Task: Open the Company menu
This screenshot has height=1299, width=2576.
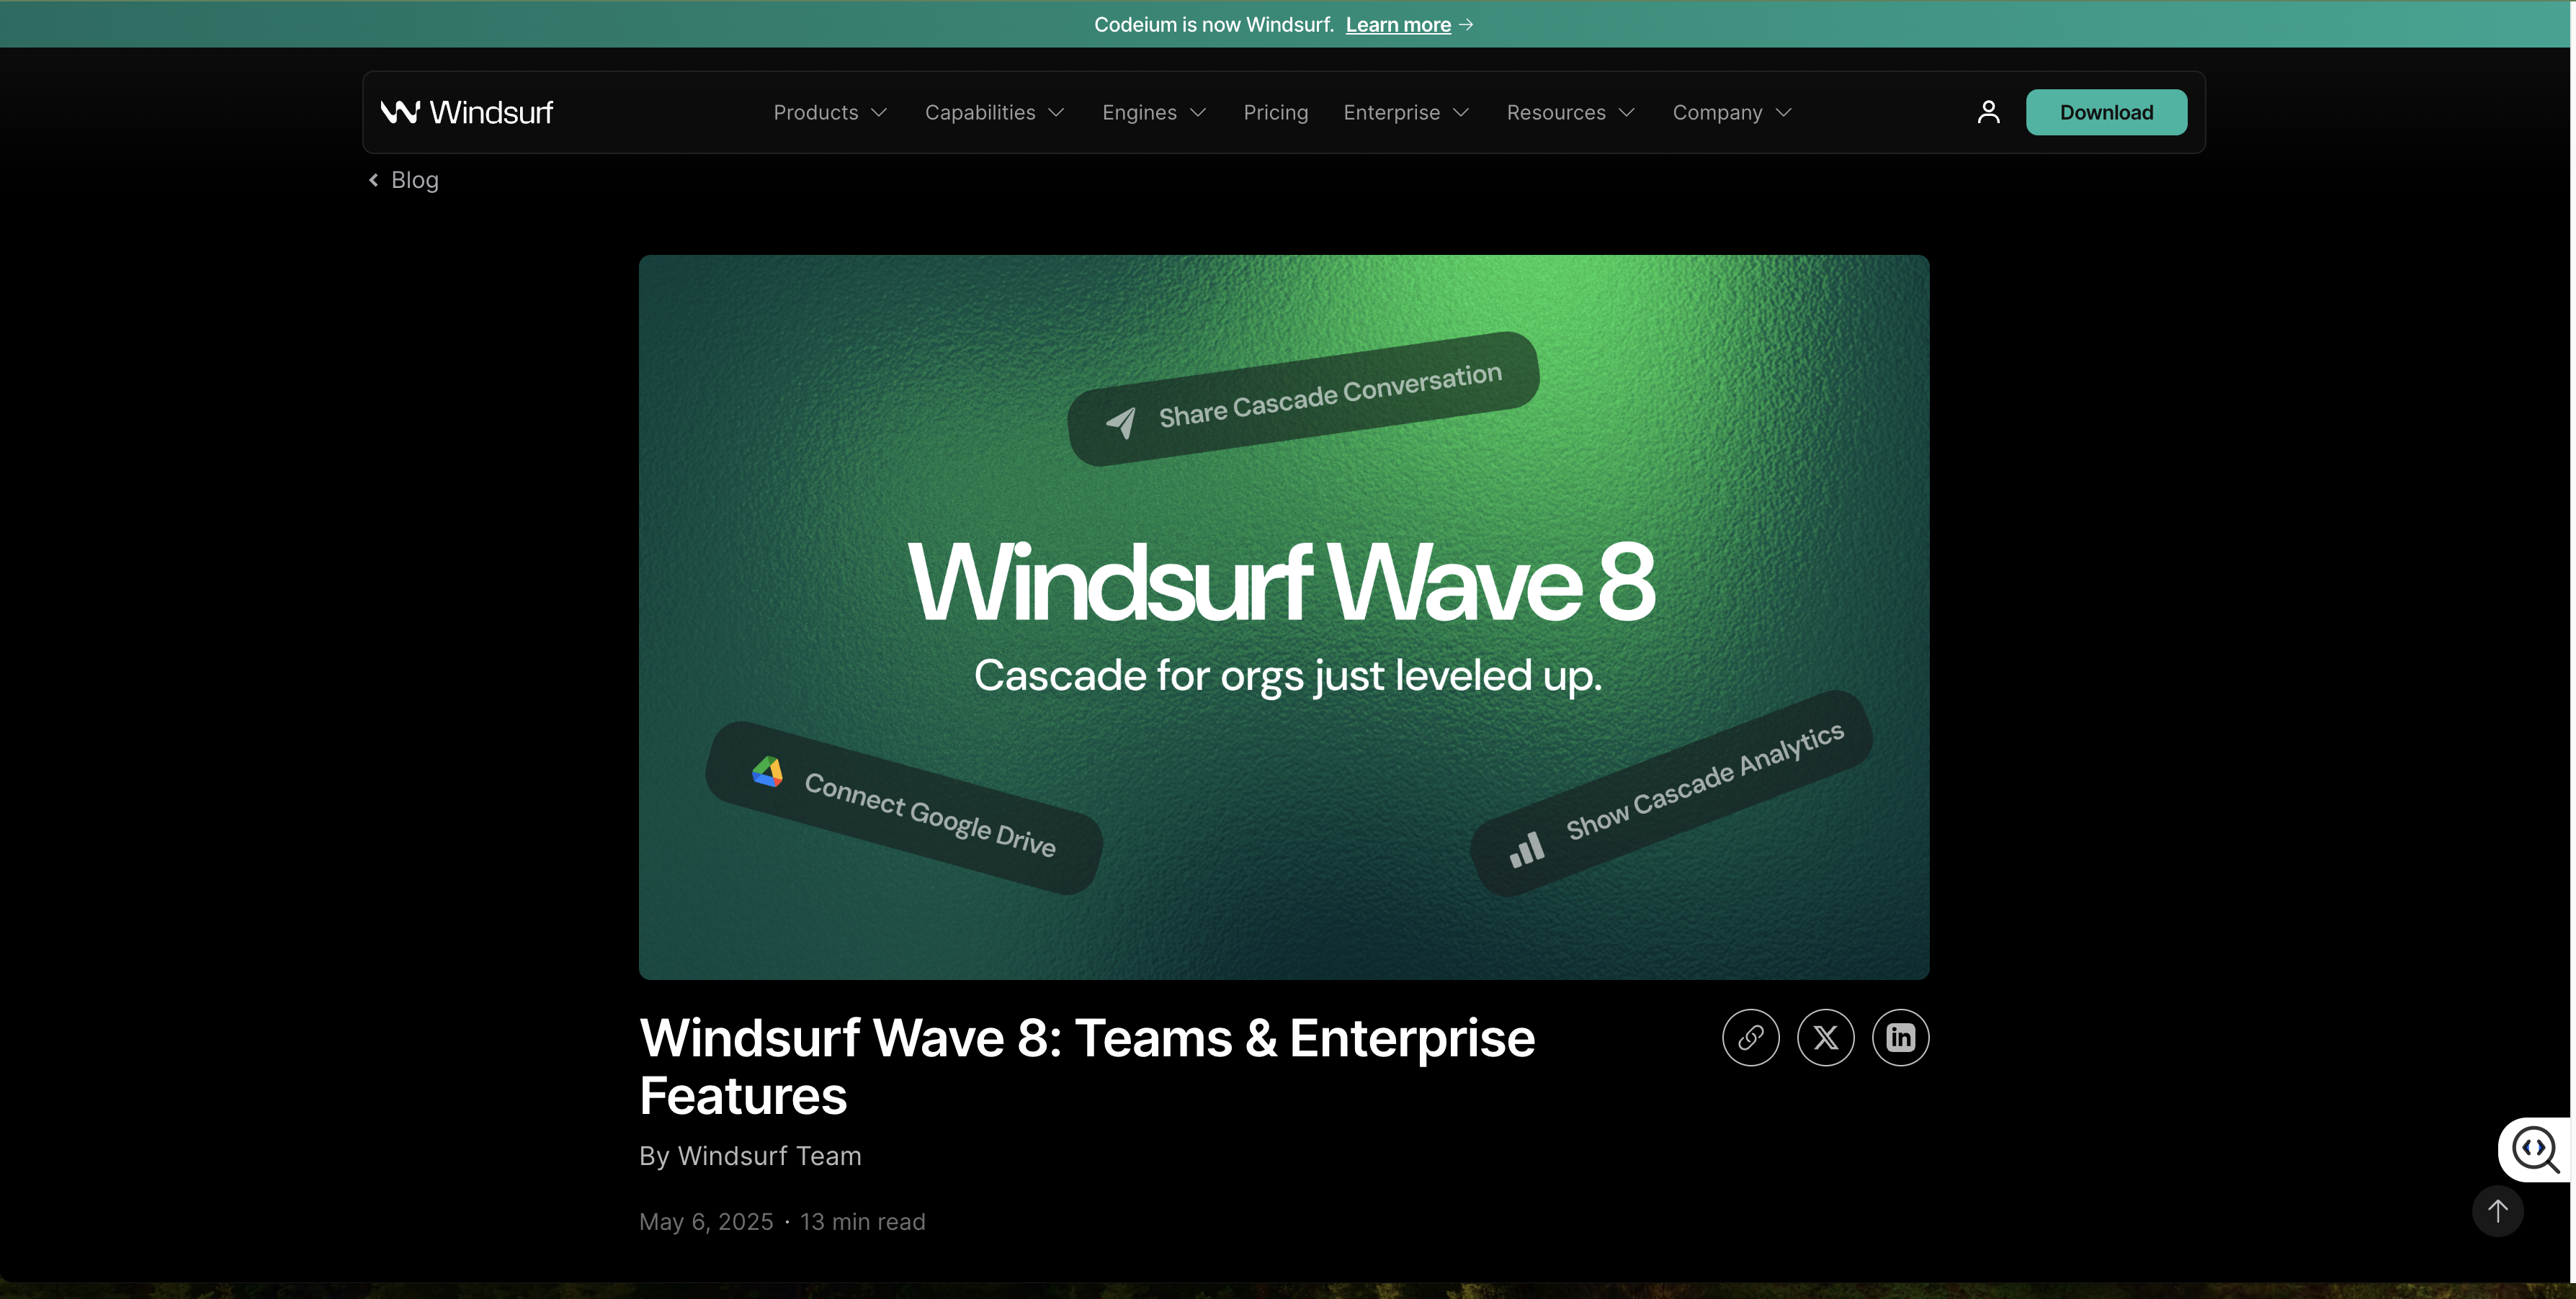Action: point(1731,113)
